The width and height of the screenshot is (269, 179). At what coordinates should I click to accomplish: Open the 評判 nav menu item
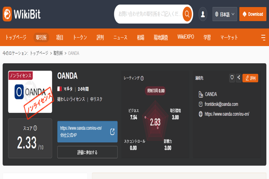point(100,37)
